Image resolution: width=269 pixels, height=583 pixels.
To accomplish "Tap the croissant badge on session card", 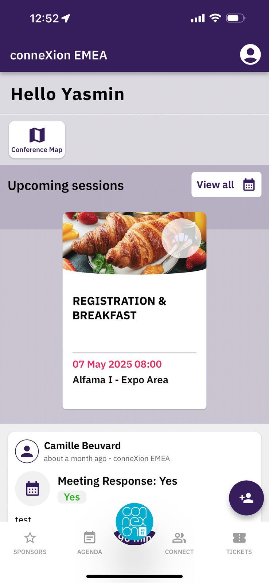I will [181, 238].
